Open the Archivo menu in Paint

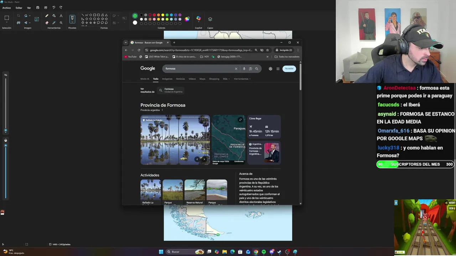[x=6, y=8]
